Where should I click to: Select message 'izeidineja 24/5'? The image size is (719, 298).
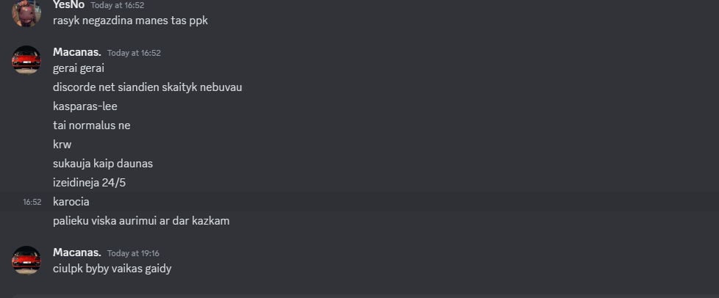coord(90,183)
